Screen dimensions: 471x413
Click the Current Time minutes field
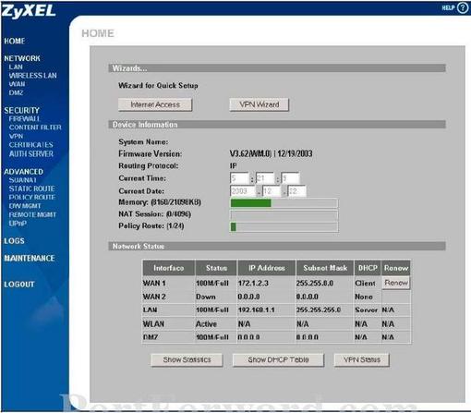(x=265, y=178)
